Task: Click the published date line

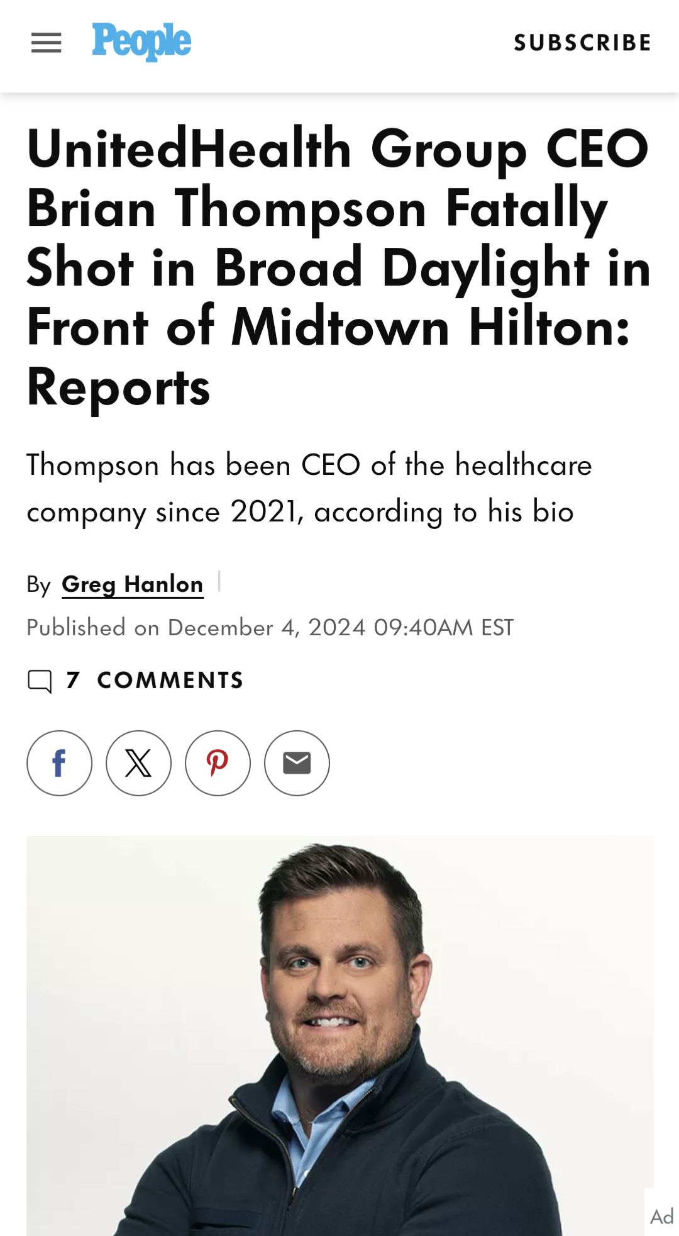Action: point(270,627)
